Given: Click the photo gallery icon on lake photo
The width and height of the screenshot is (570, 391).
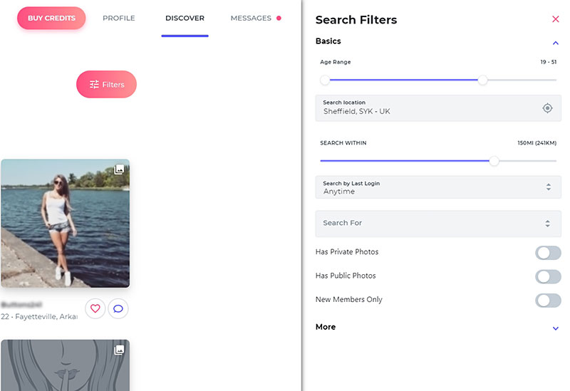Looking at the screenshot, I should (119, 170).
